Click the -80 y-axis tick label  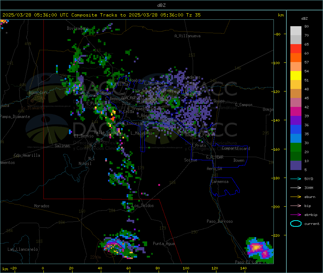coord(277,34)
